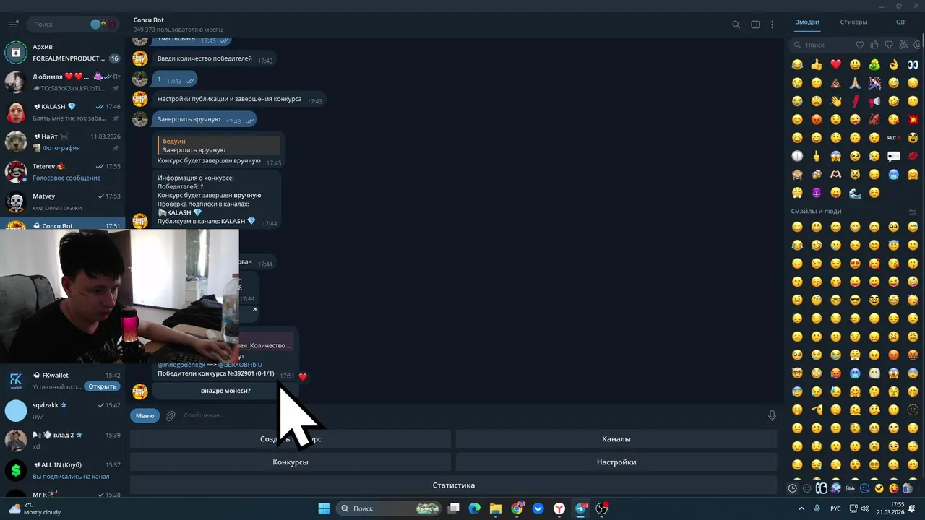Insert the money bag emoji

click(874, 64)
